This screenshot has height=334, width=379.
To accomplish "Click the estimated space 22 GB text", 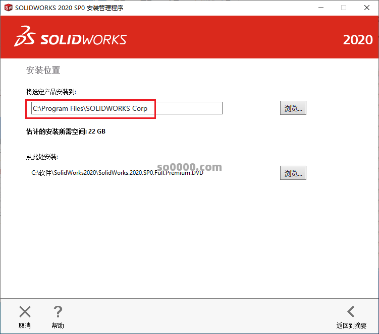I will coord(66,131).
